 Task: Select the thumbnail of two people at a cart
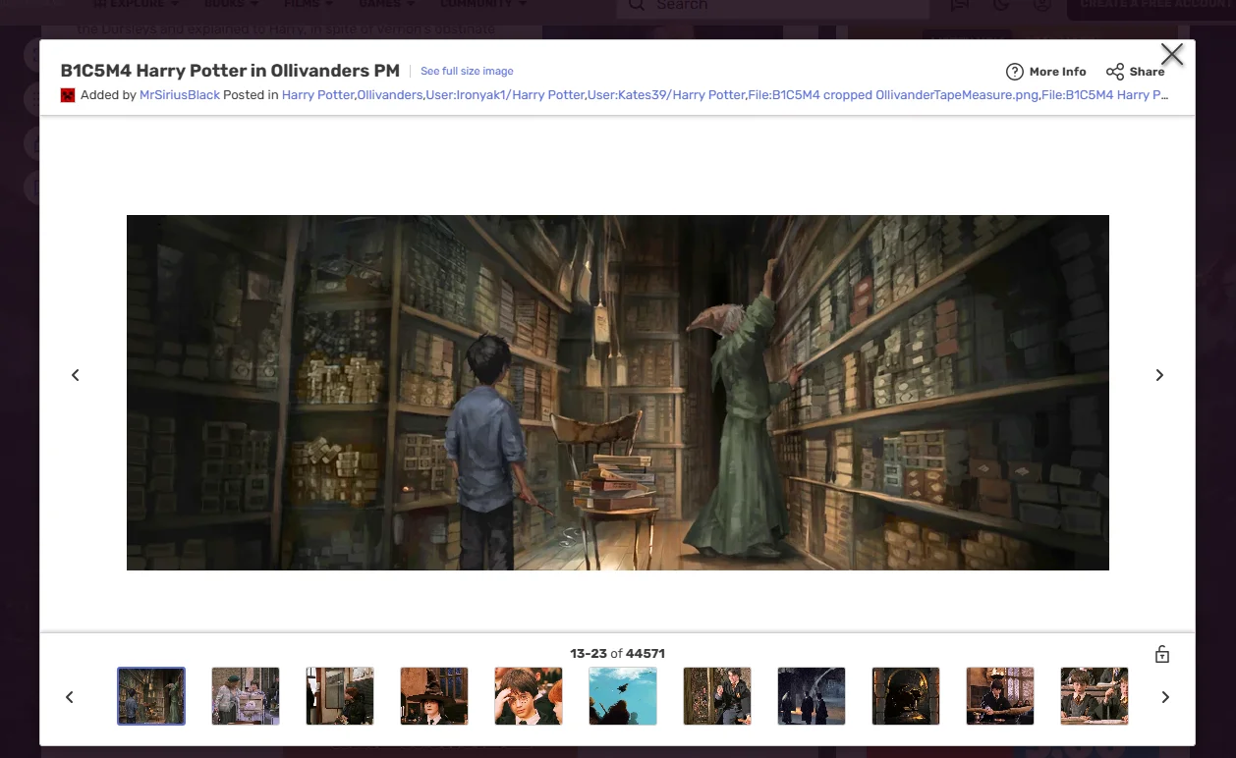(x=246, y=696)
